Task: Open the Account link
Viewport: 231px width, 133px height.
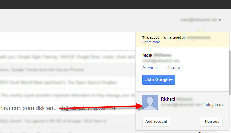Action: (x=150, y=68)
